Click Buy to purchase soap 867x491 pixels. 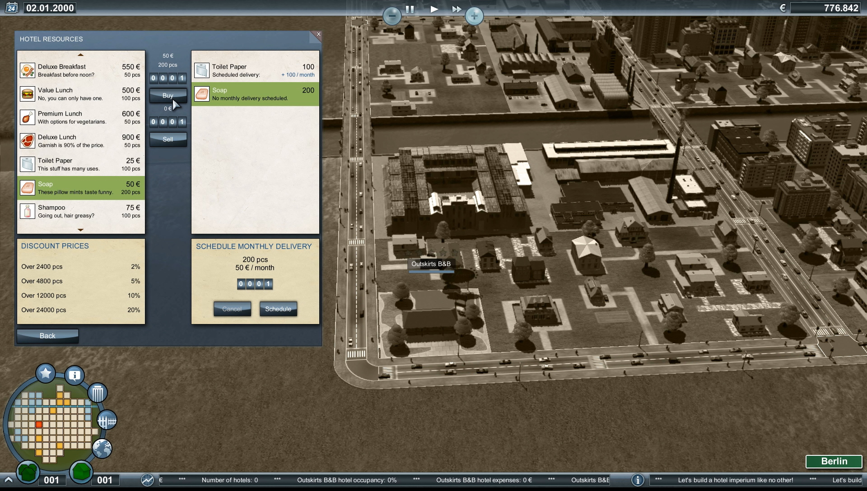[x=168, y=95]
